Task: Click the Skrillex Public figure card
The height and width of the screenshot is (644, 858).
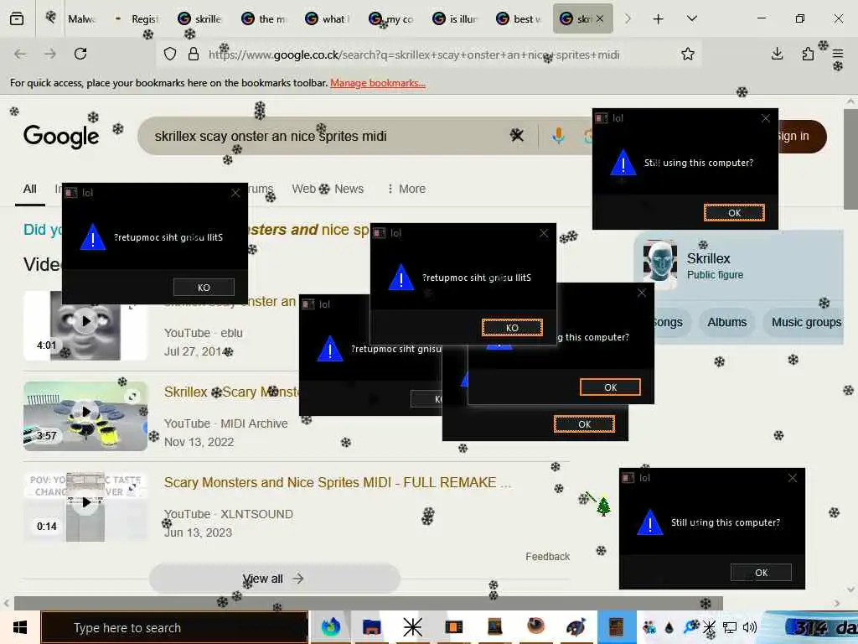Action: (x=739, y=266)
